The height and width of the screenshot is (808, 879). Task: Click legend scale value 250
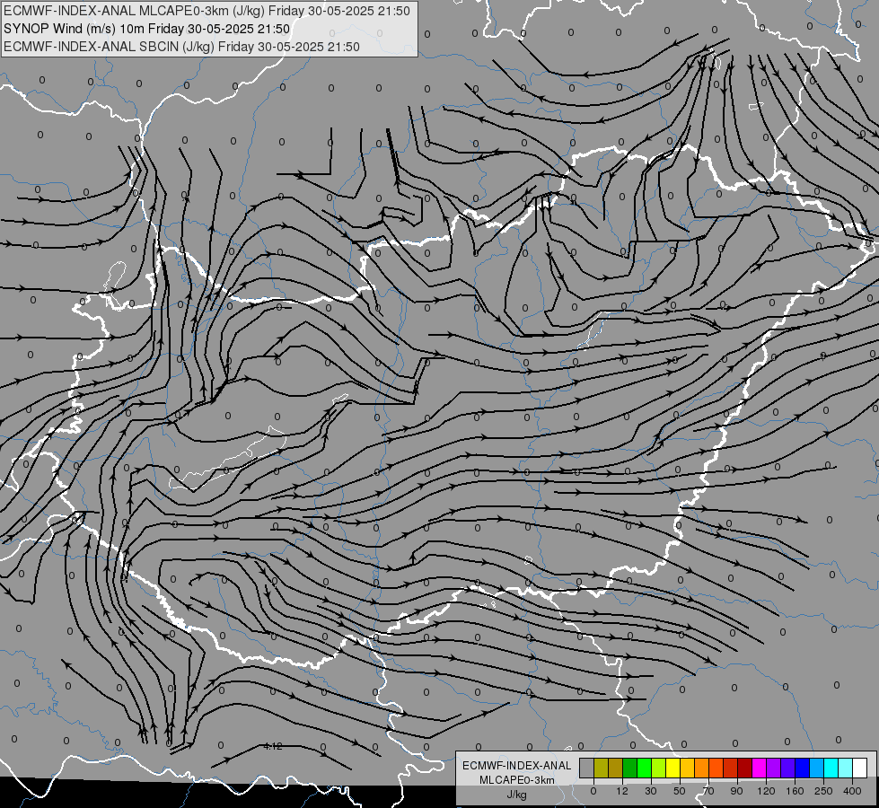coord(823,791)
